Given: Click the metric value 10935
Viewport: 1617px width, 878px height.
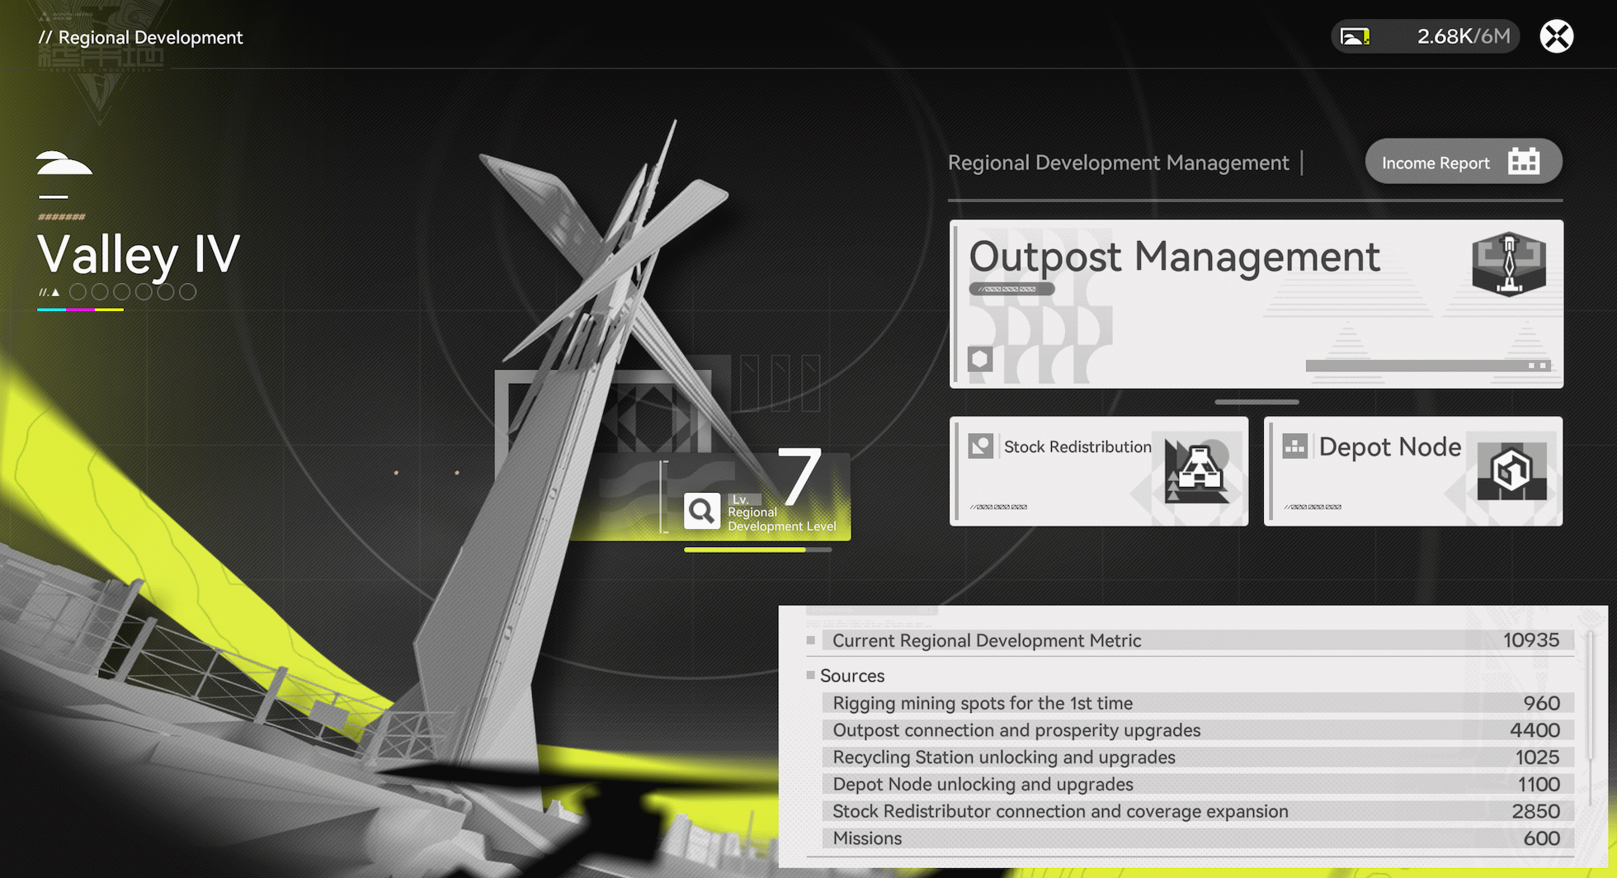Looking at the screenshot, I should tap(1531, 640).
